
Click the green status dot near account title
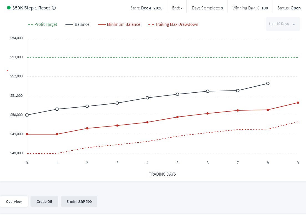click(9, 8)
